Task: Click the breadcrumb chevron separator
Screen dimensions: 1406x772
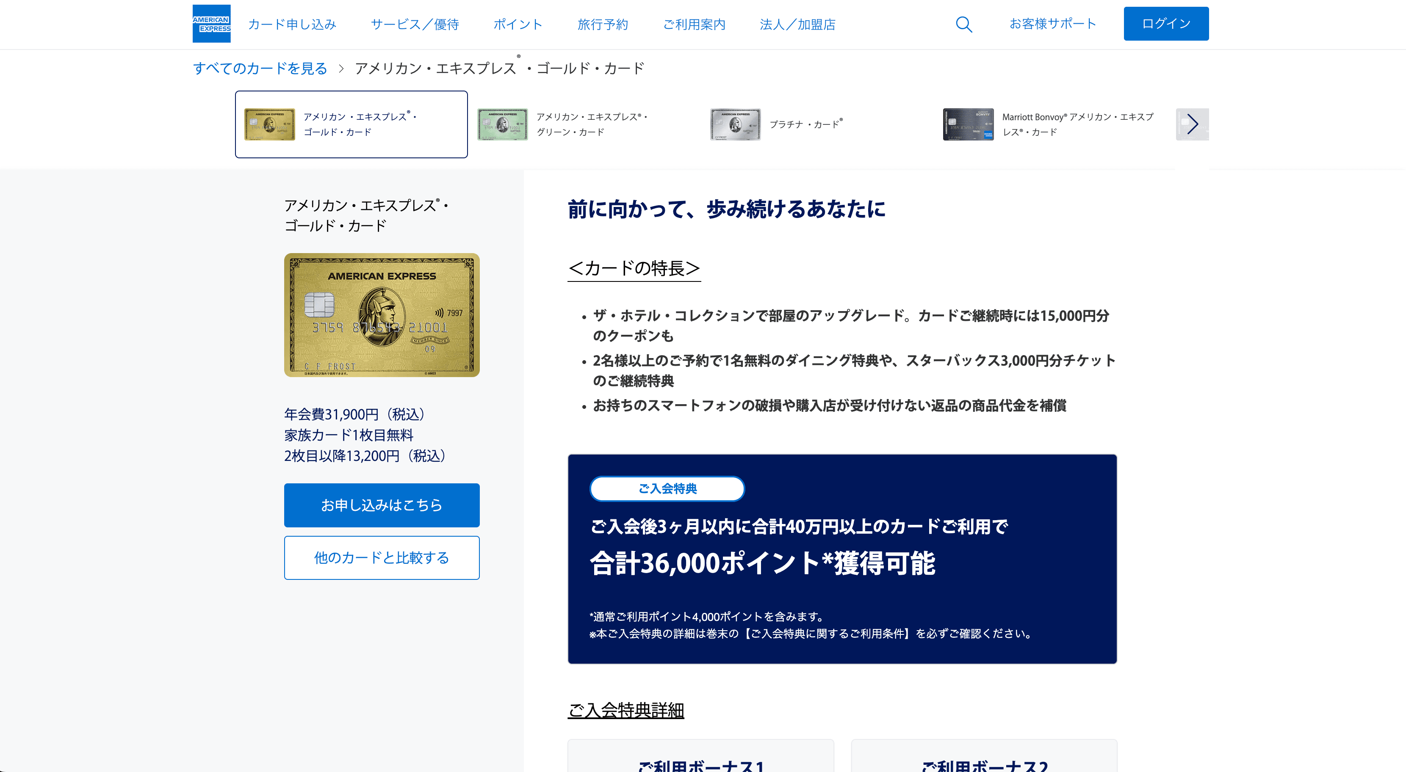Action: click(x=341, y=69)
